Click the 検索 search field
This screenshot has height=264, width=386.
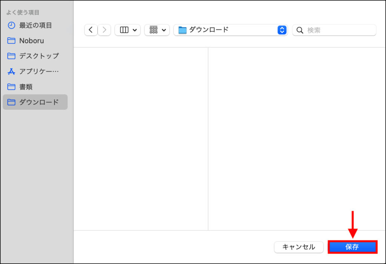click(x=334, y=30)
